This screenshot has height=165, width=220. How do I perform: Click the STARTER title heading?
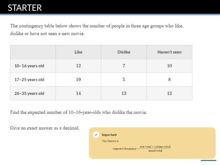click(25, 8)
